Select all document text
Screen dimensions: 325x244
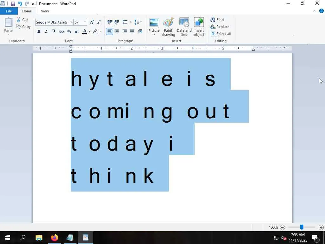(x=221, y=34)
